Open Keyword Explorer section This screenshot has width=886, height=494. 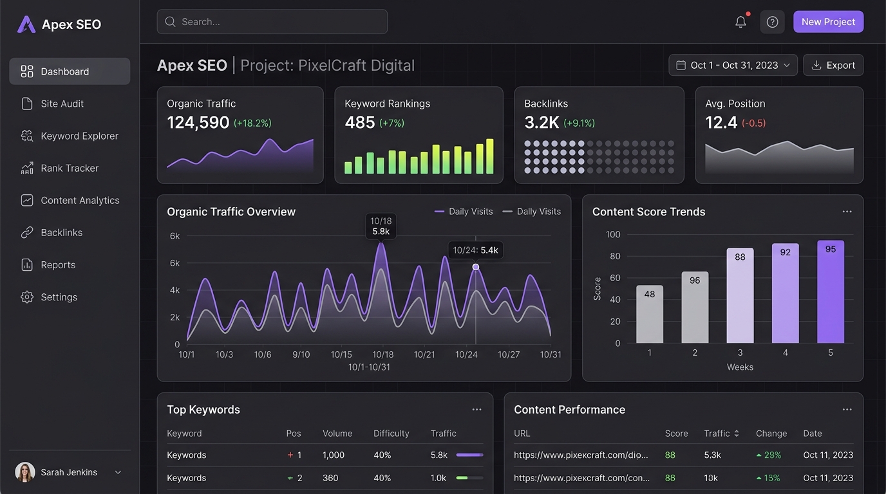(70, 136)
